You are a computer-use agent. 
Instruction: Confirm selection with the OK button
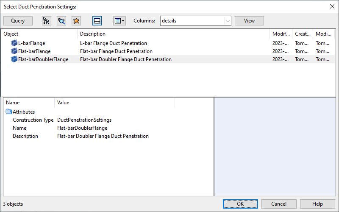click(240, 204)
